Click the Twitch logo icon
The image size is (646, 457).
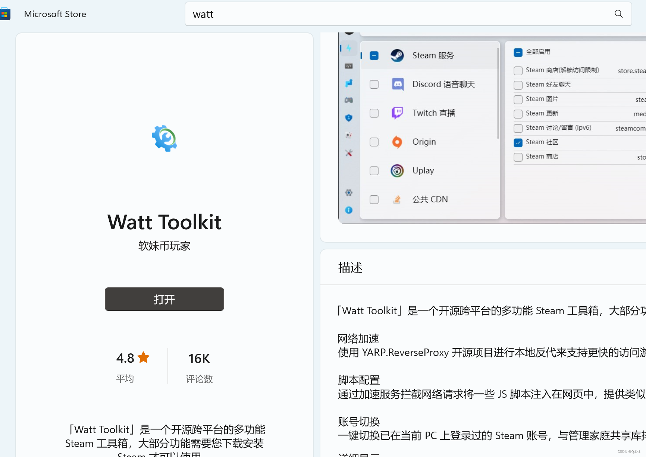click(397, 113)
